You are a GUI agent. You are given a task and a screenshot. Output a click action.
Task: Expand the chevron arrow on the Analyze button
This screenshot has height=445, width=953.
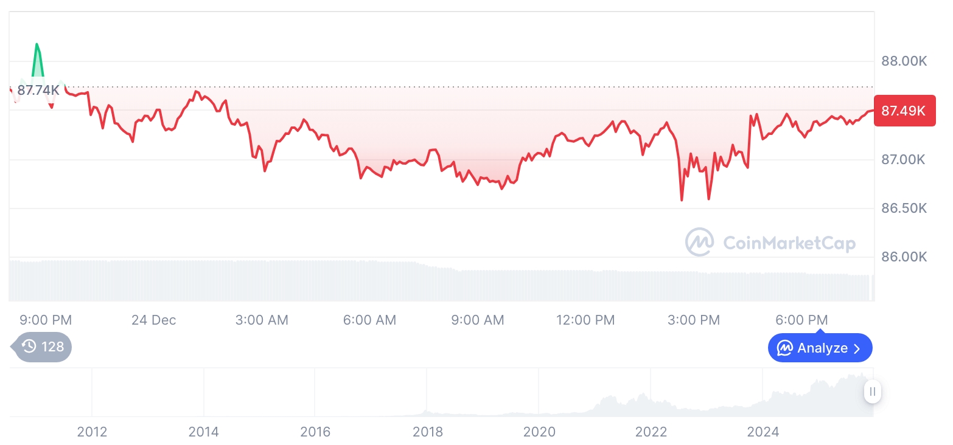coord(857,348)
